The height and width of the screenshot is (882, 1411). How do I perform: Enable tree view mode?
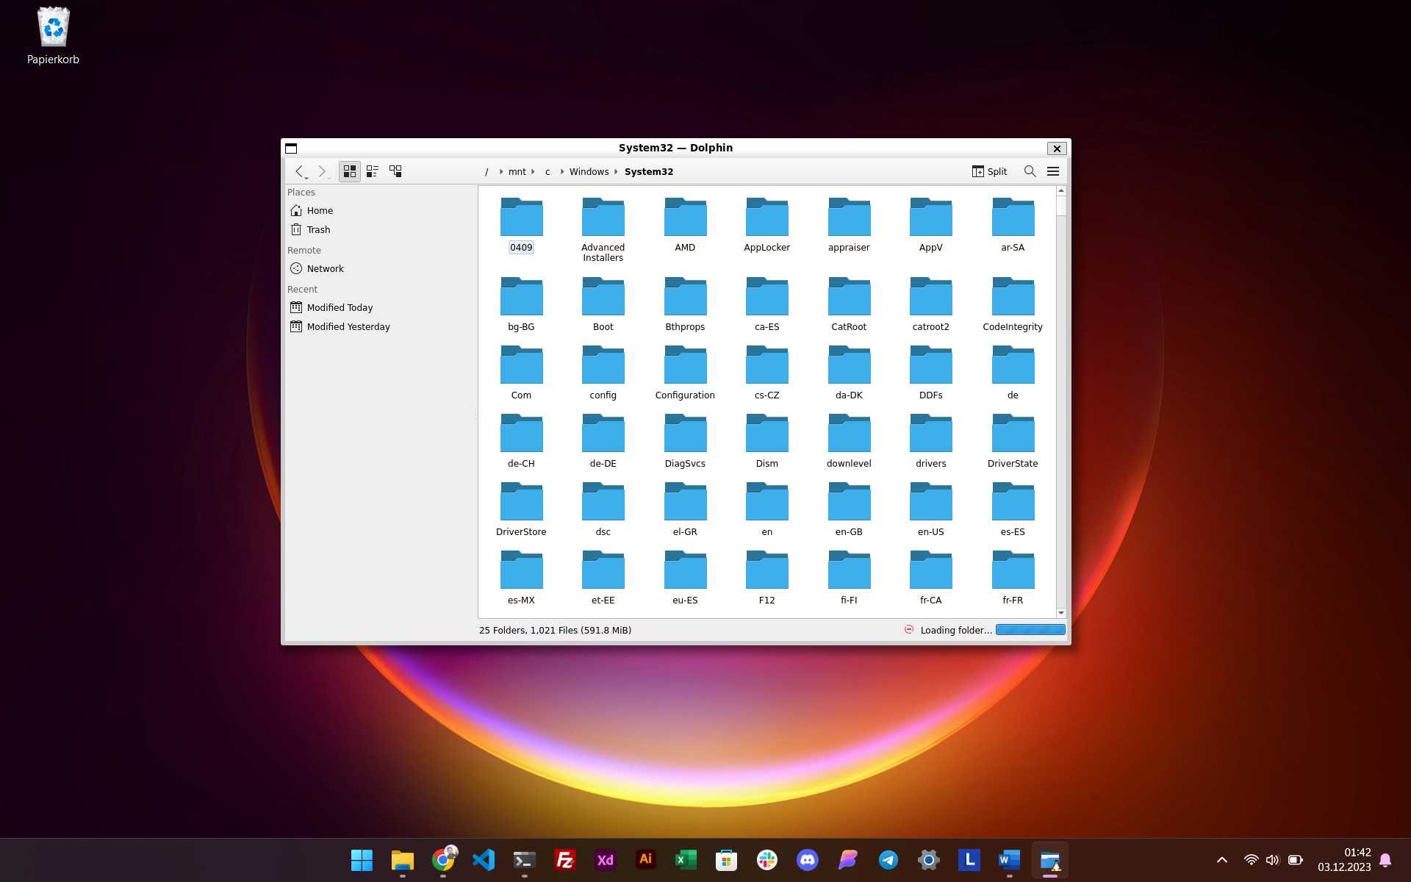point(395,171)
